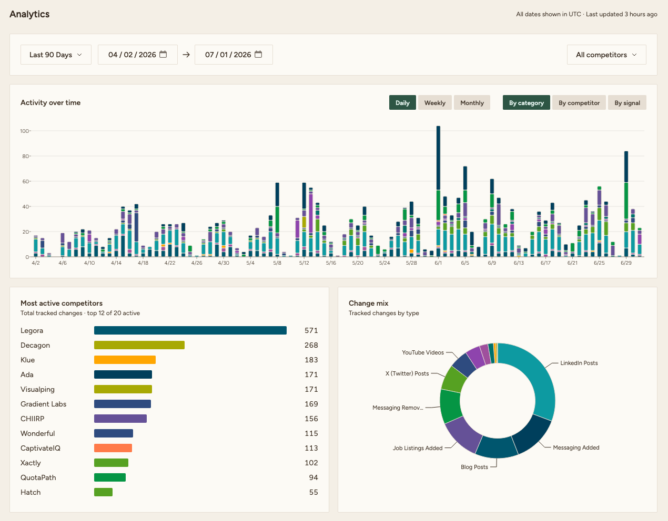The height and width of the screenshot is (521, 668).
Task: Click the tallest bar at 6/1
Action: coord(438,191)
